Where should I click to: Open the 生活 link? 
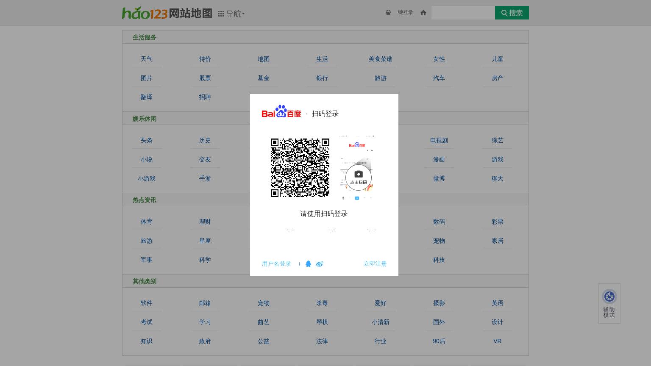tap(322, 59)
